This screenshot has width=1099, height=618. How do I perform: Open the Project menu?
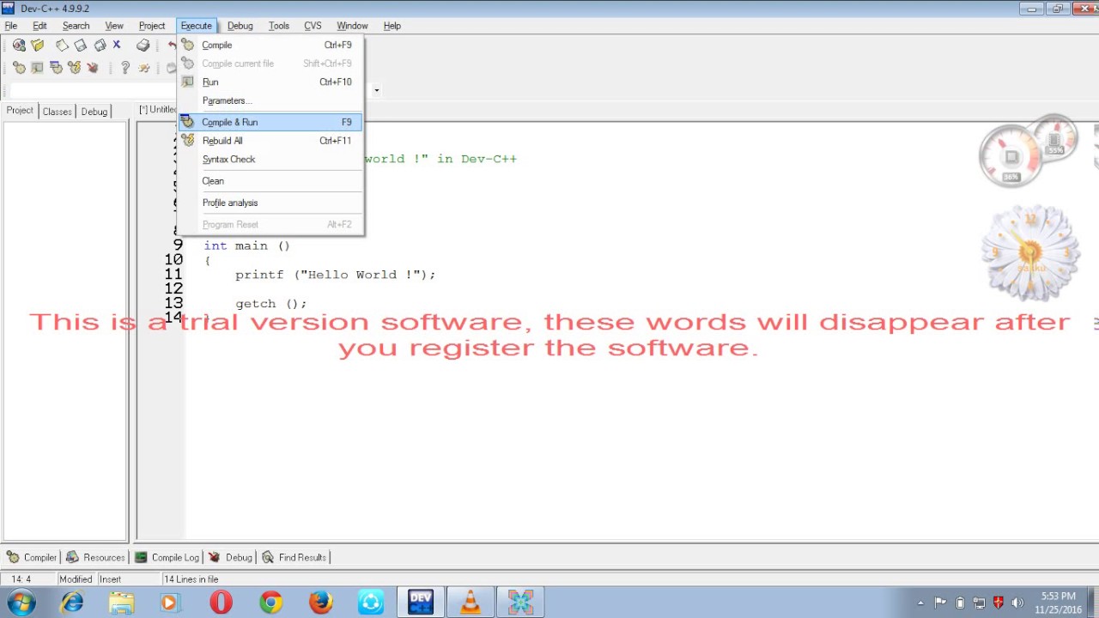pos(152,26)
